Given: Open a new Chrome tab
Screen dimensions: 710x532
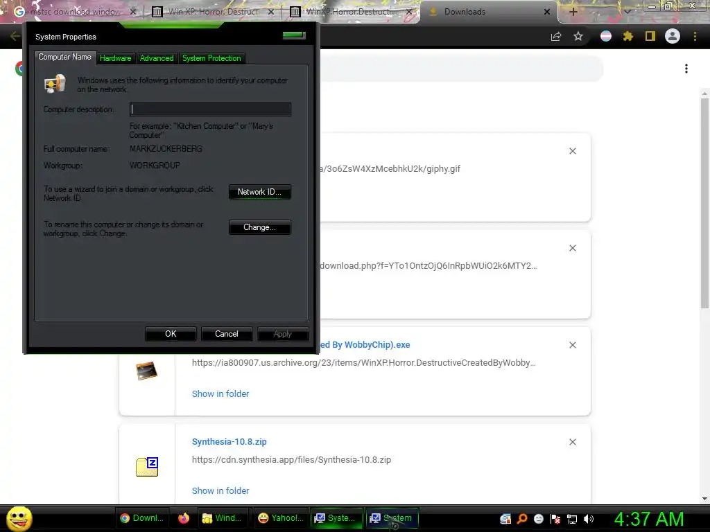Looking at the screenshot, I should point(573,12).
